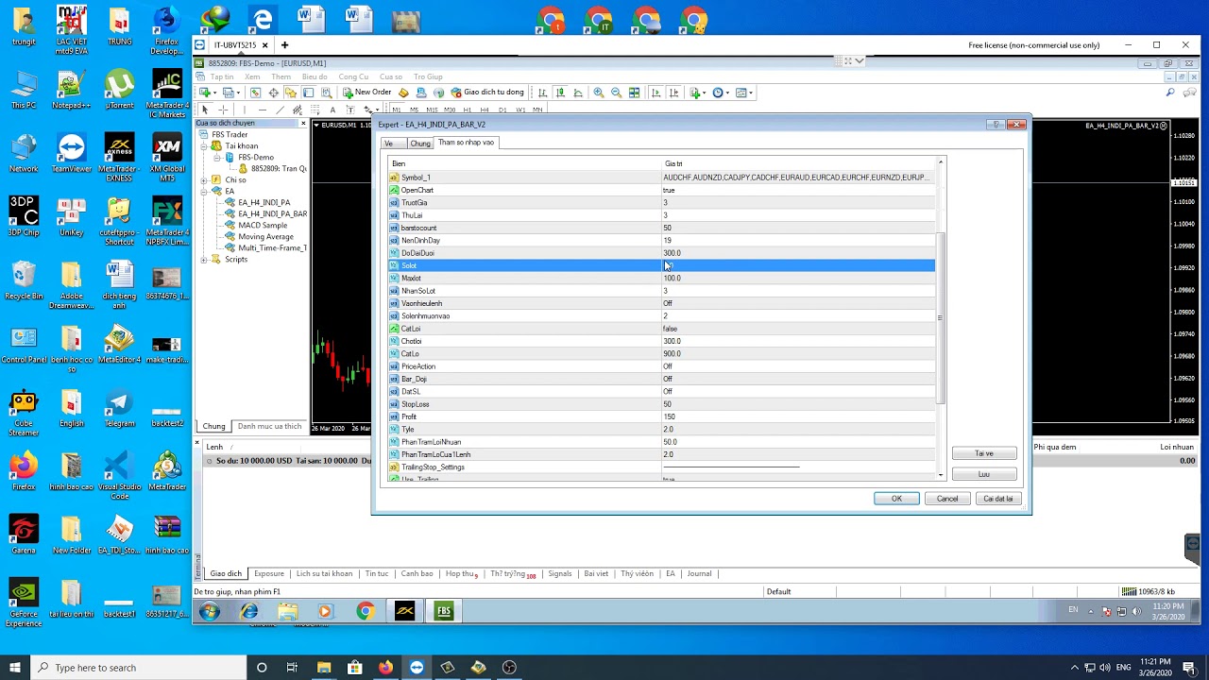
Task: Switch to the 'Chung' tab in Expert dialog
Action: coord(420,144)
